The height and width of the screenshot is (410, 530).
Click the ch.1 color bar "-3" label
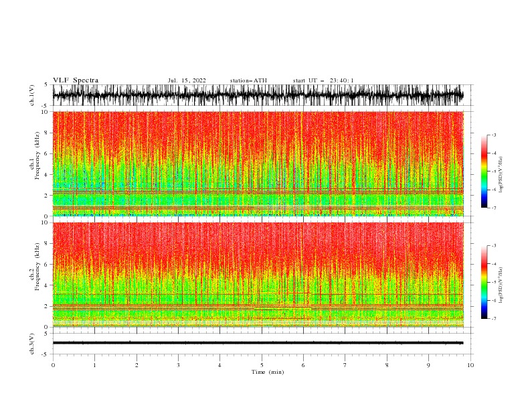494,135
